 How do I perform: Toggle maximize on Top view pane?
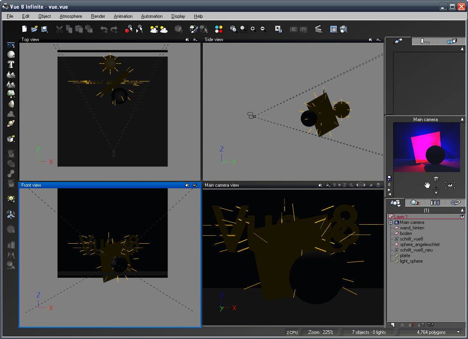pyautogui.click(x=187, y=40)
